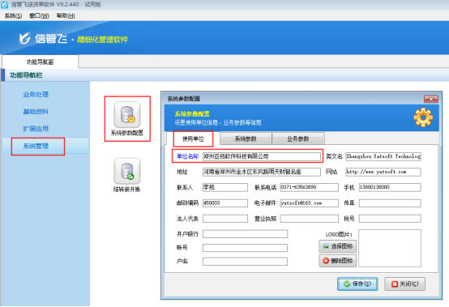Open the 系统参数配置 database icon
The image size is (449, 307).
pyautogui.click(x=127, y=115)
